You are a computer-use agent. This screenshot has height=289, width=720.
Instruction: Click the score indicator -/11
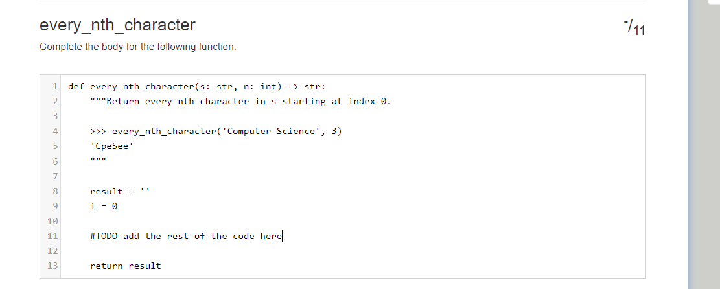pos(634,28)
